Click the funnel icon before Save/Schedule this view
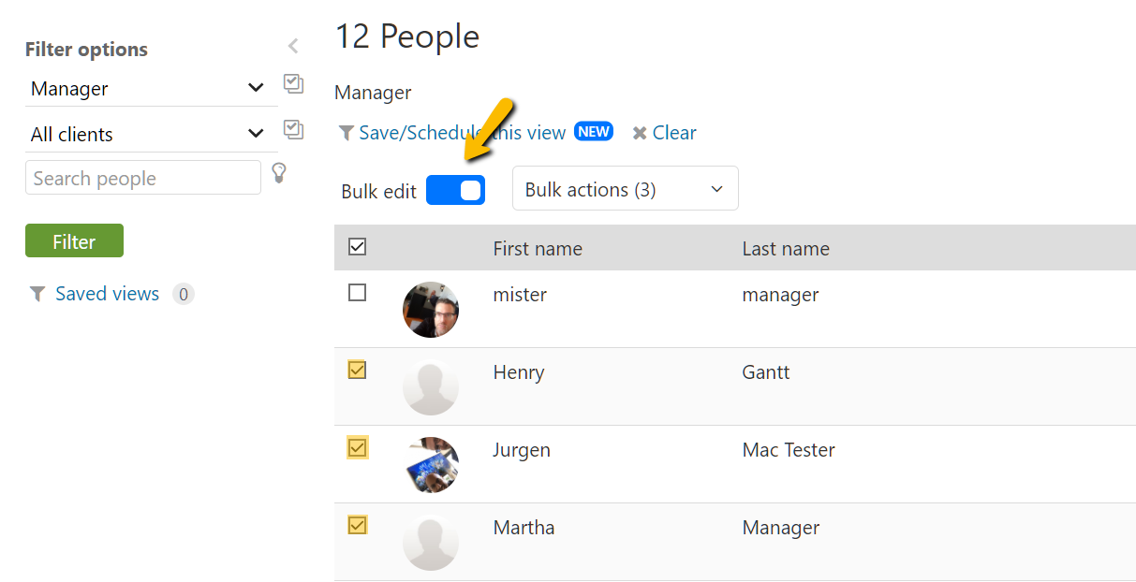This screenshot has height=582, width=1136. click(x=346, y=133)
